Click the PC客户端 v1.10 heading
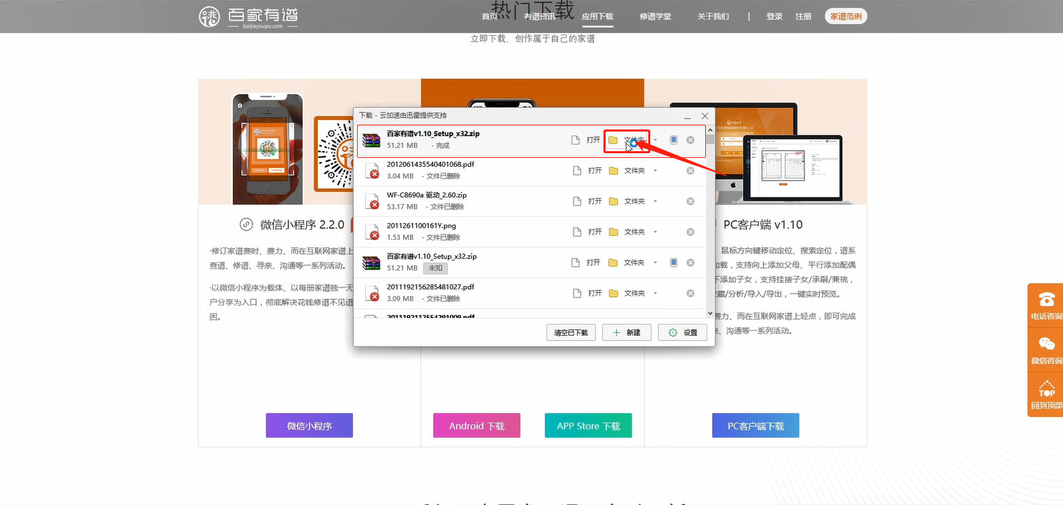Viewport: 1063px width, 505px height. point(763,224)
